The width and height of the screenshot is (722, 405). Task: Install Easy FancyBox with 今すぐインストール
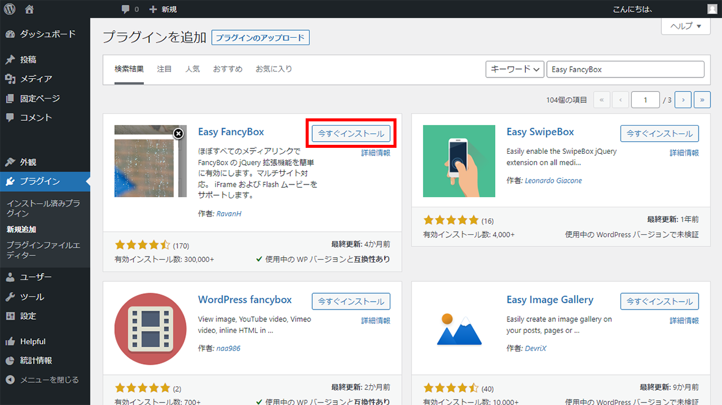pyautogui.click(x=351, y=133)
